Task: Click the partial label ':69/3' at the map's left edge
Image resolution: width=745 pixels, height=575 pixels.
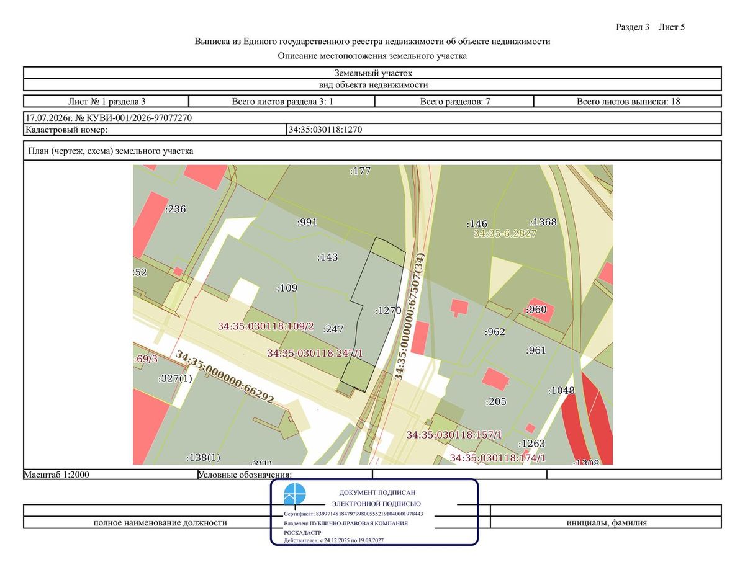Action: tap(146, 359)
